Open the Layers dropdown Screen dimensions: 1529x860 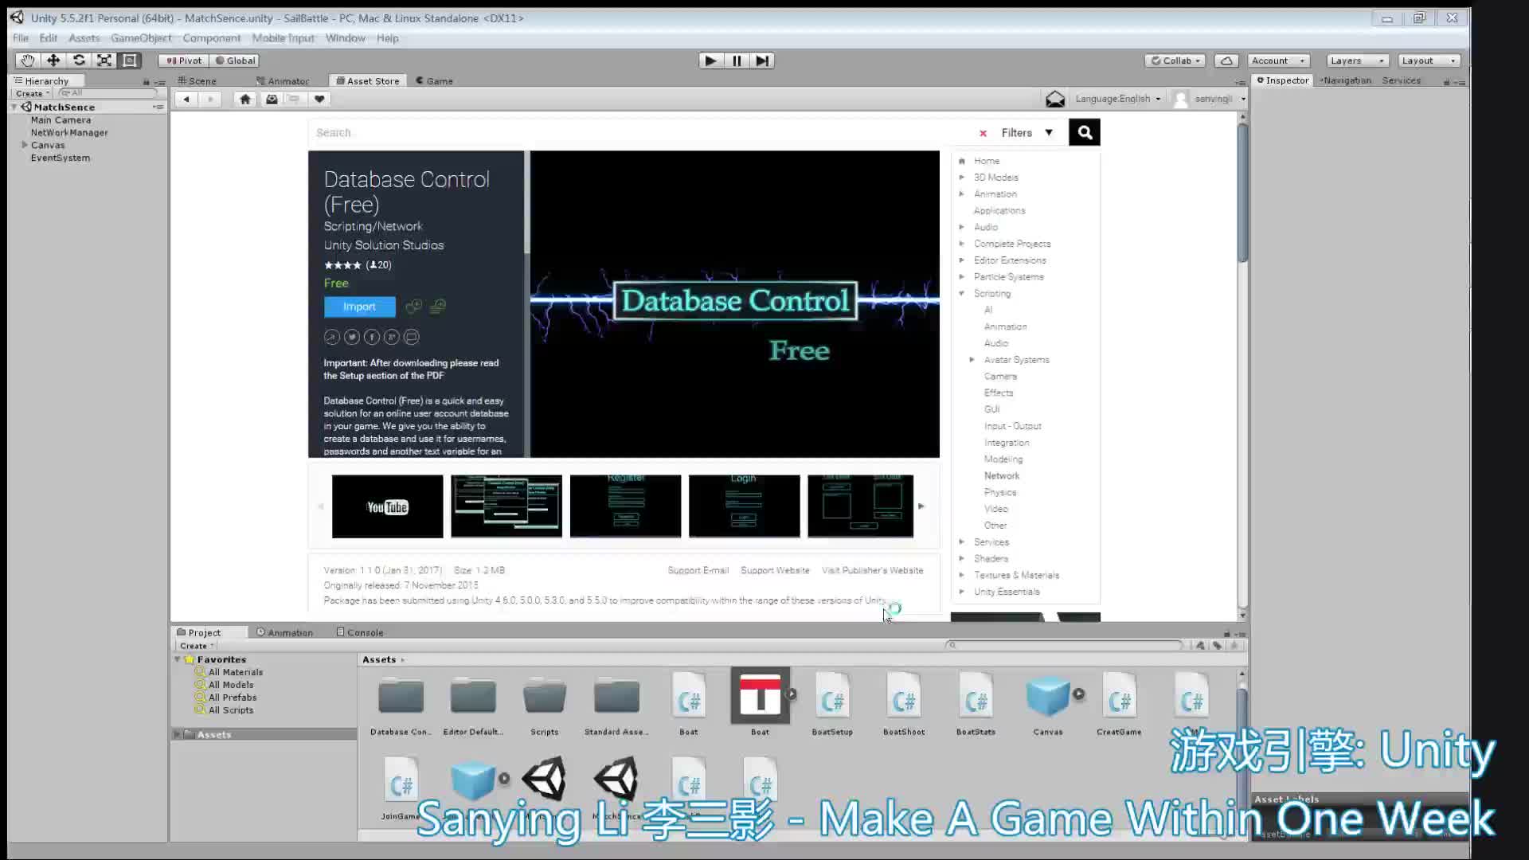[x=1358, y=61]
